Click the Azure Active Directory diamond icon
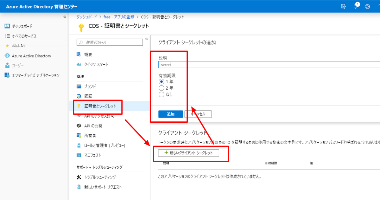380x200 pixels. click(7, 56)
